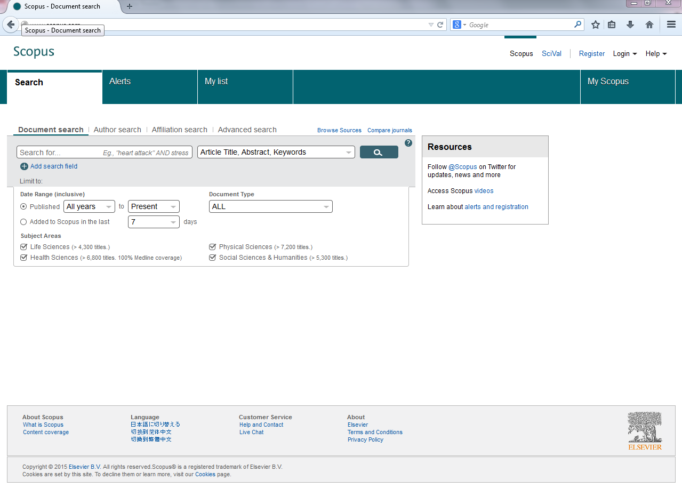Bookmark this page with the star icon
This screenshot has width=682, height=488.
tap(596, 25)
